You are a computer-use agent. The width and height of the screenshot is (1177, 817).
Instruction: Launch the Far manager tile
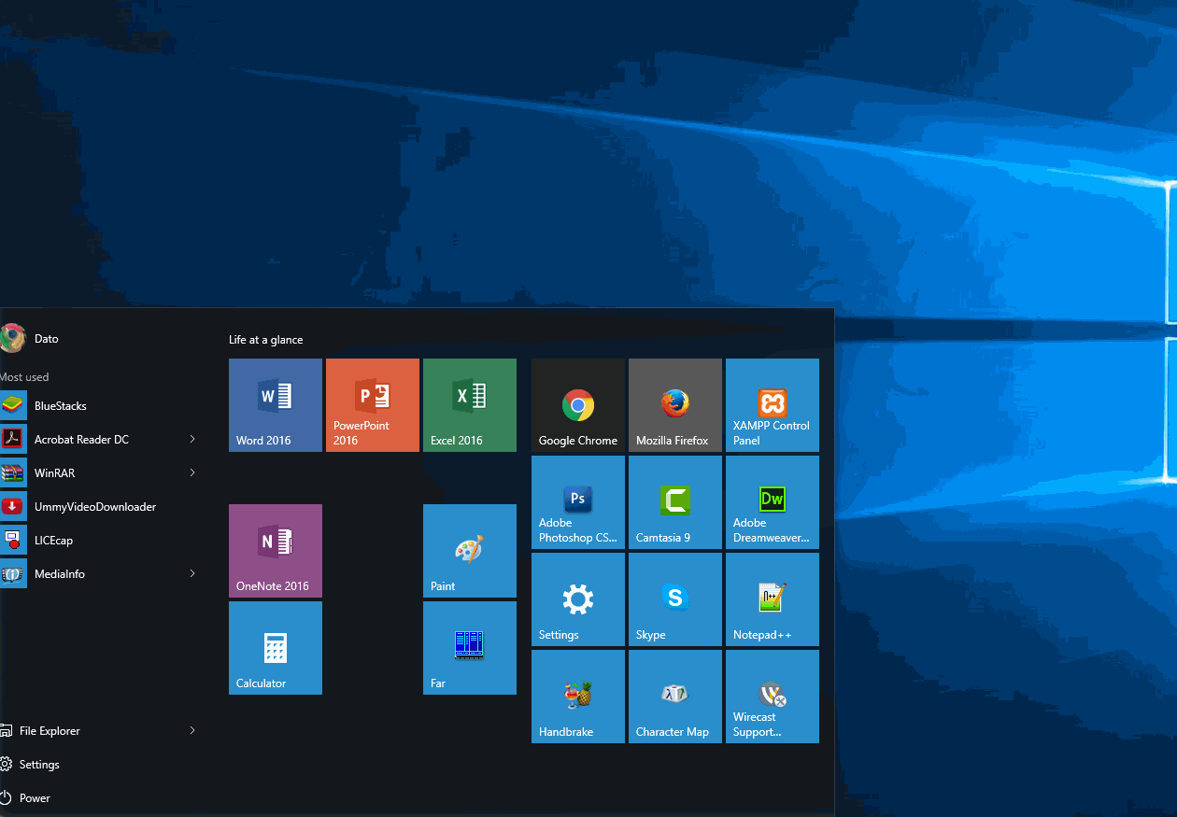pos(470,648)
